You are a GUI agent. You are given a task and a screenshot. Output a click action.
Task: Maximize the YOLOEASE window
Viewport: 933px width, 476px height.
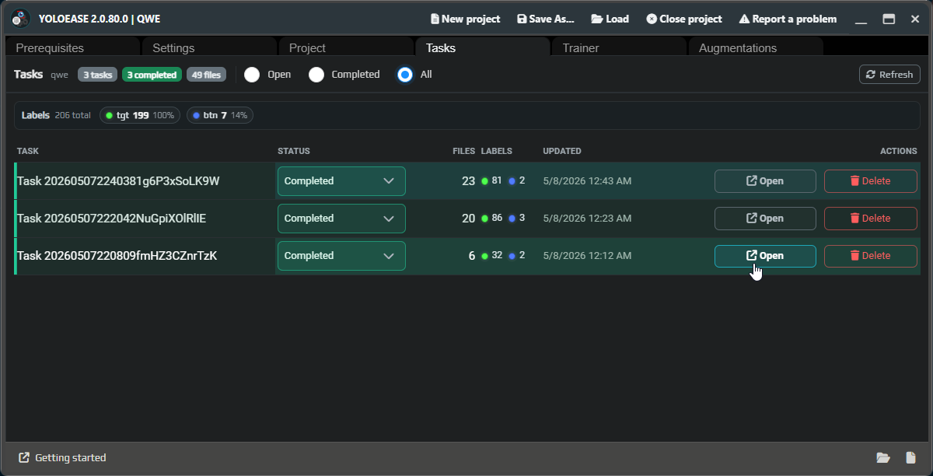(889, 19)
